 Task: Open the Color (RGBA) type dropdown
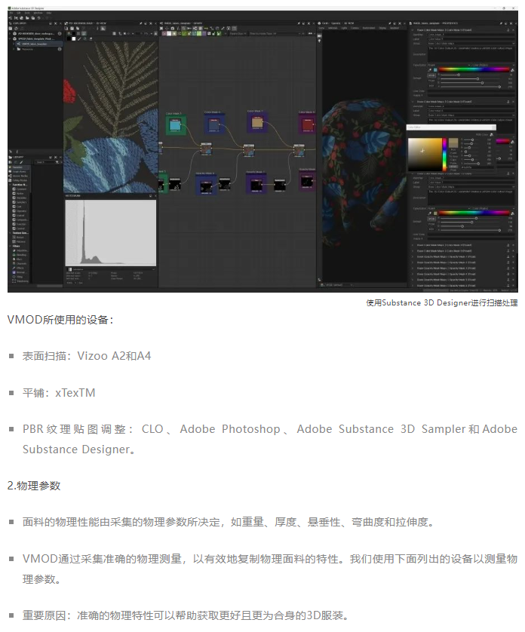pos(493,65)
